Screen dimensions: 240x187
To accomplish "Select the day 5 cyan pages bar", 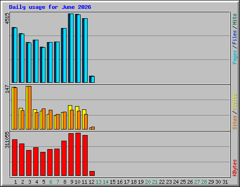I will click(44, 65).
